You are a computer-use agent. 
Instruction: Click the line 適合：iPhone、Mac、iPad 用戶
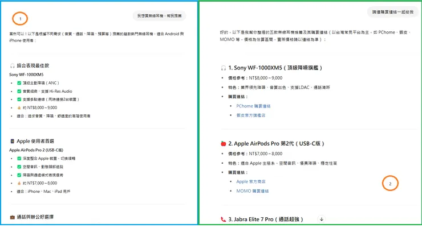click(43, 192)
